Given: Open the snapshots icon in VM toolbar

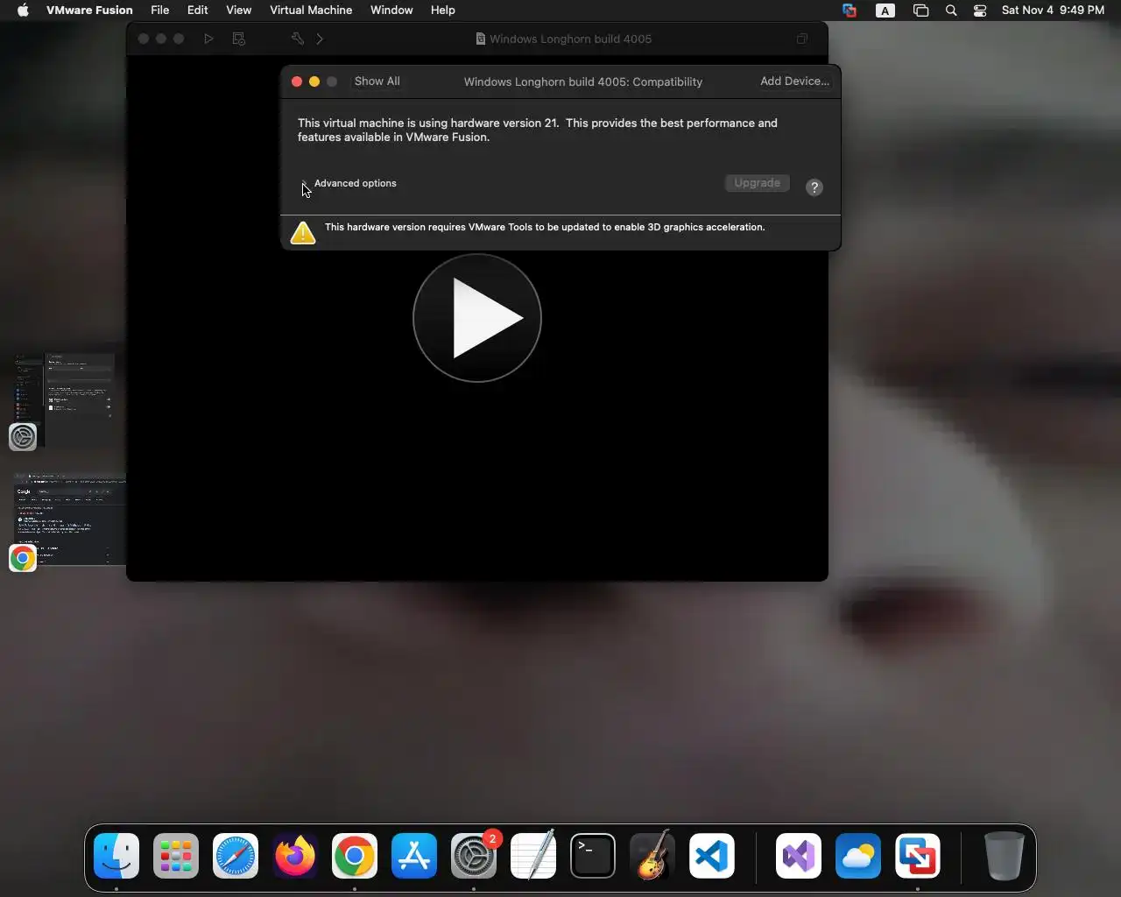Looking at the screenshot, I should 238,39.
